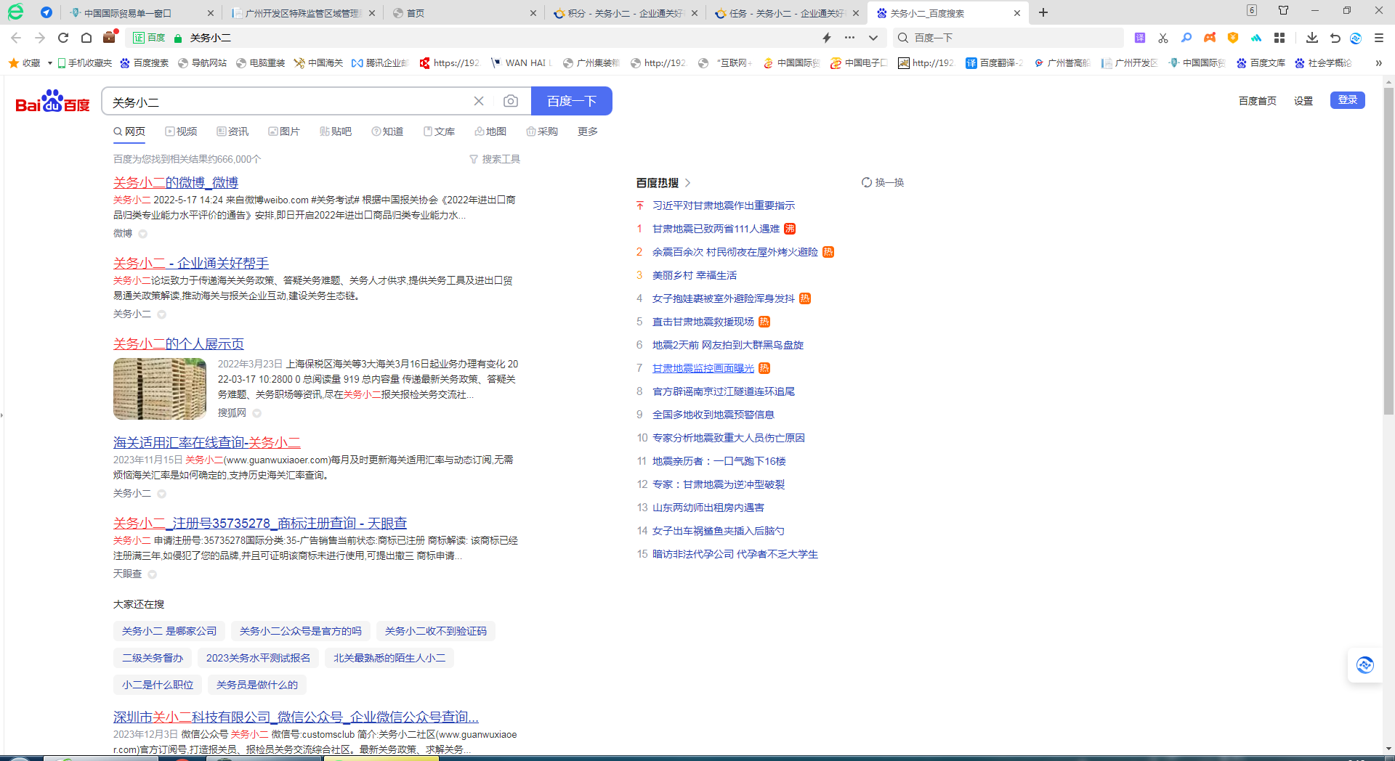
Task: Open the 百度翻译 bookmark
Action: click(x=994, y=63)
